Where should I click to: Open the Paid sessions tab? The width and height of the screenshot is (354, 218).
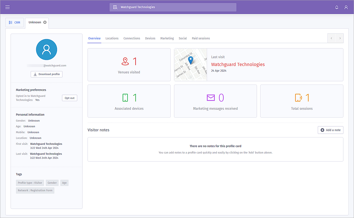click(x=201, y=38)
